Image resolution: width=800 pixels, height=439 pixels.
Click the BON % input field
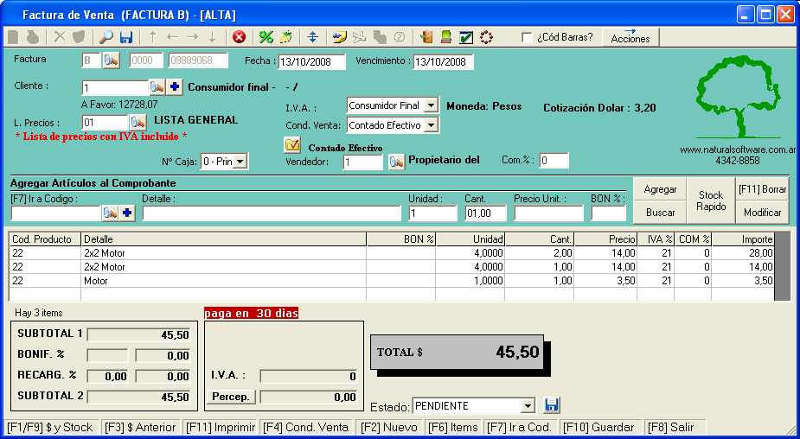tap(608, 213)
